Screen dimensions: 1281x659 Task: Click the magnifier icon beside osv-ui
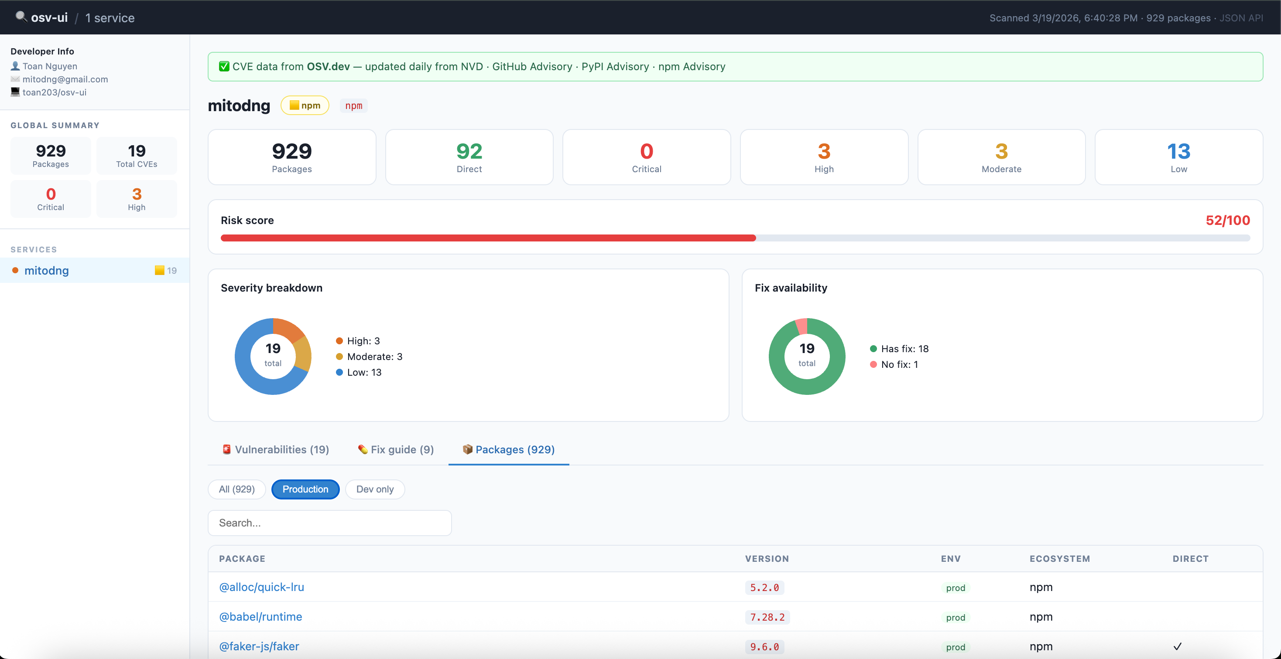click(21, 17)
